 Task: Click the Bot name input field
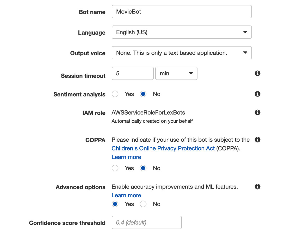pyautogui.click(x=182, y=12)
